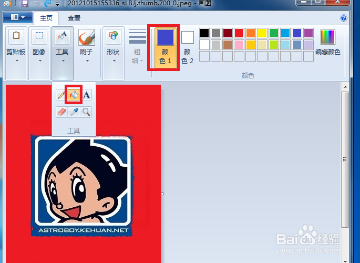Select the 颜色 2 background color button

tap(187, 48)
